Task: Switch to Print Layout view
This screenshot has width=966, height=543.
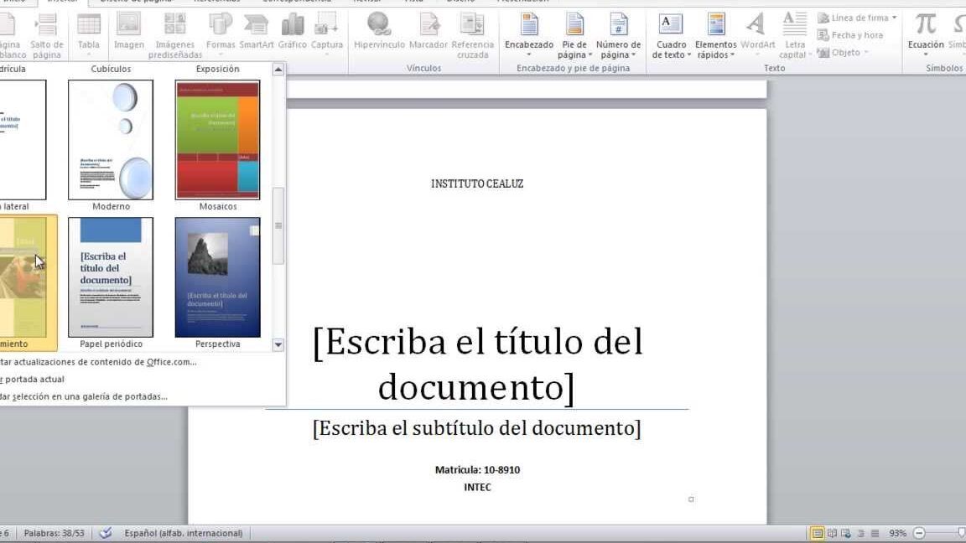Action: pos(817,533)
